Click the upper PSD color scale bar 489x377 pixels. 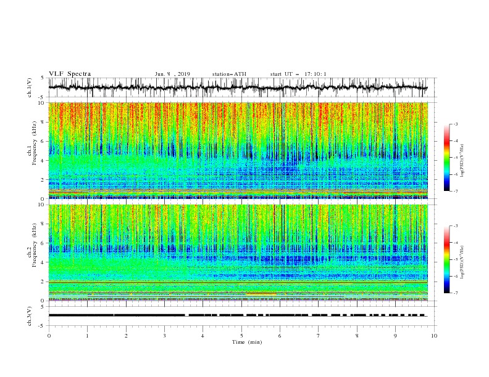(446, 158)
